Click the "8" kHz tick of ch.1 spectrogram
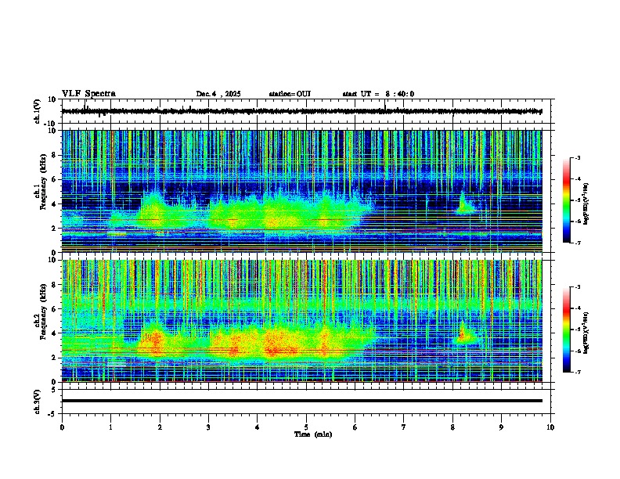620x479 pixels. tap(55, 155)
